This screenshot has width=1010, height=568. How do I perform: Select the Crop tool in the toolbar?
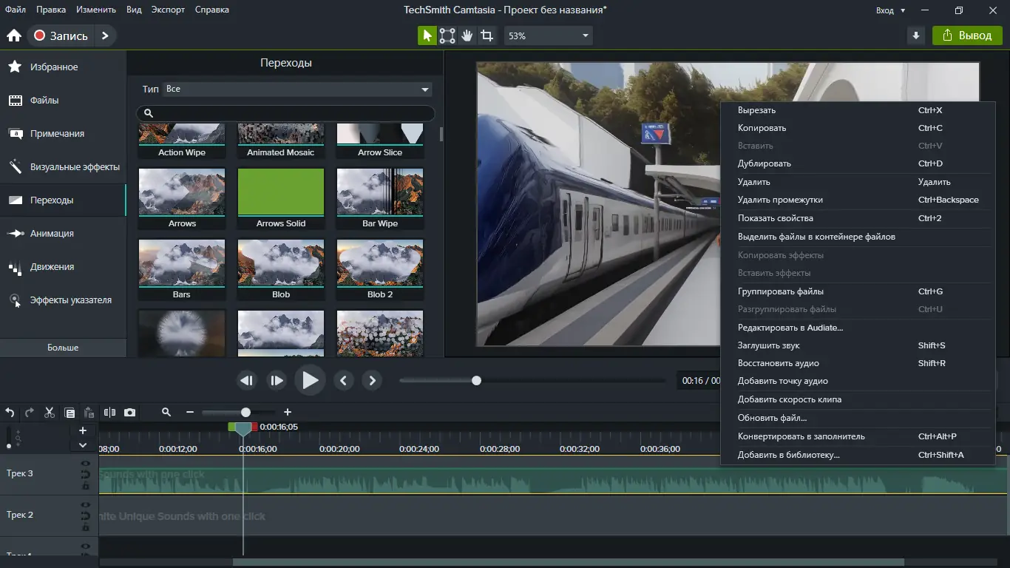click(487, 35)
